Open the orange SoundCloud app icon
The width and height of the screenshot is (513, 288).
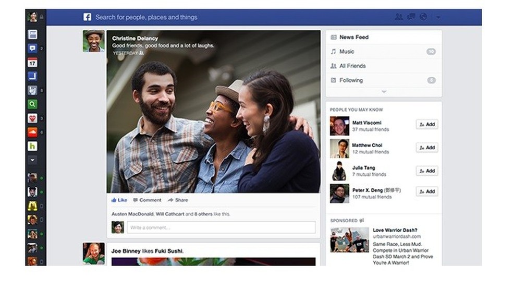32,132
